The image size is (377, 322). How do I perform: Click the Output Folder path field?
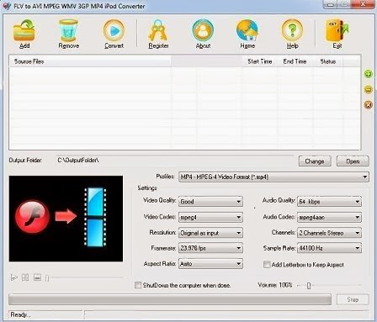174,161
